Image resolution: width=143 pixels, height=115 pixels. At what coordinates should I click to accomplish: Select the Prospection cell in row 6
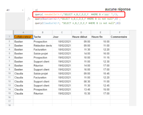pyautogui.click(x=43, y=57)
